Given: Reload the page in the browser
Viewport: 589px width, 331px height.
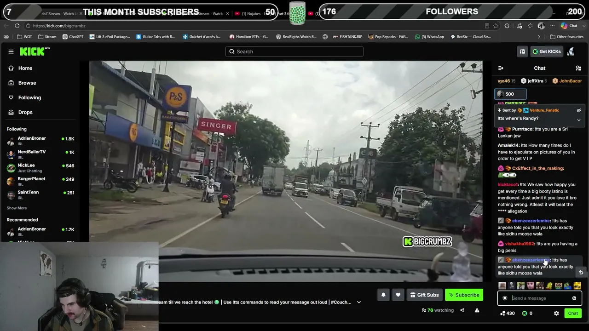Looking at the screenshot, I should 17,26.
